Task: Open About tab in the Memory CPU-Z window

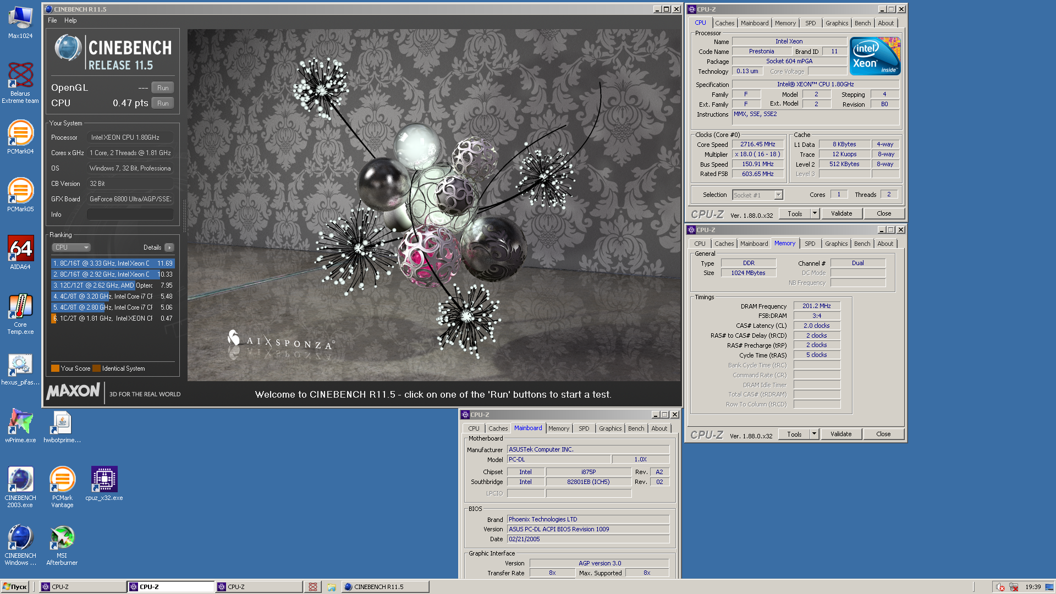Action: pyautogui.click(x=885, y=244)
